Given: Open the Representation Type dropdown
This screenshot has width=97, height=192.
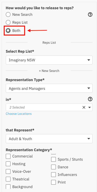Looking at the screenshot, I should pos(49,88).
